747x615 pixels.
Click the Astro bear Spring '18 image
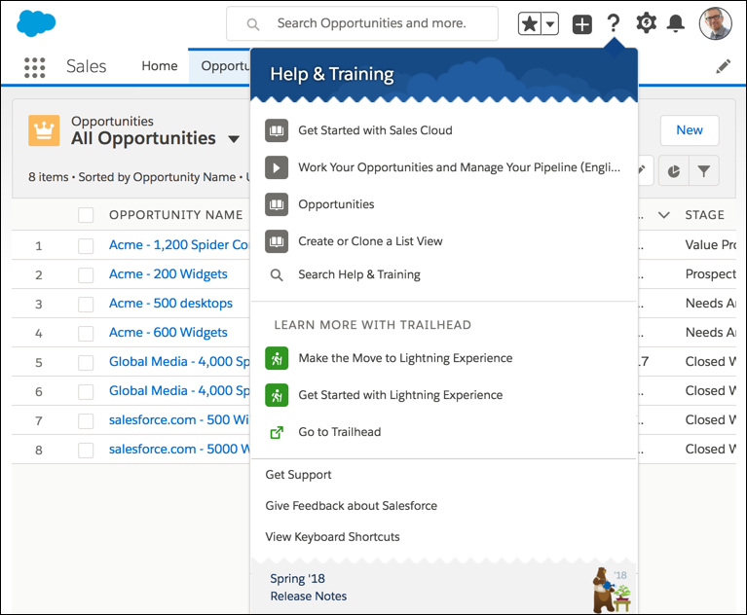(612, 590)
